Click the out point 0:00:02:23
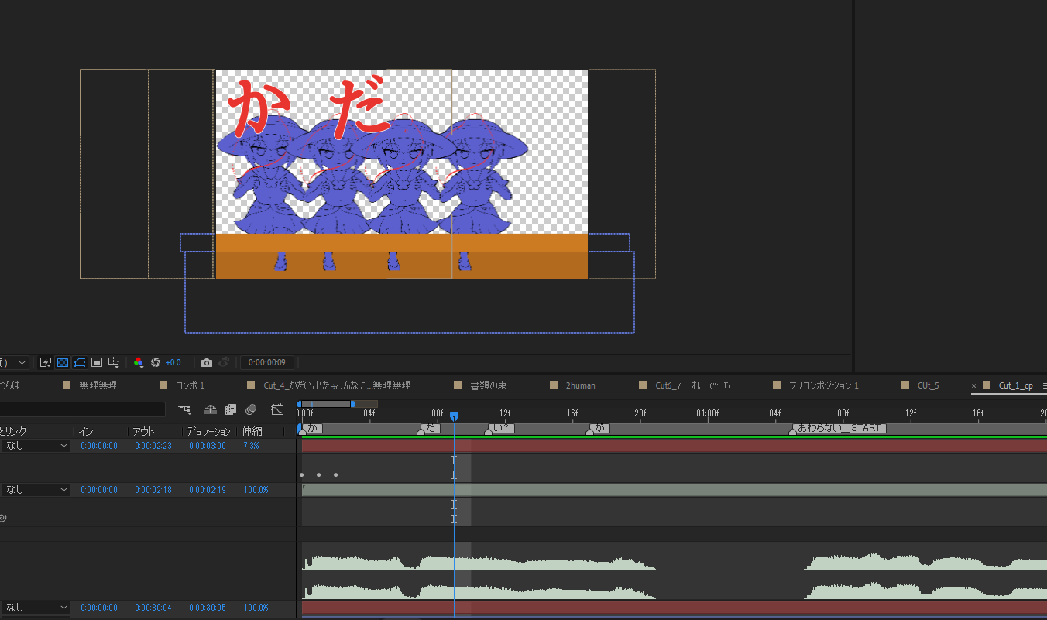The image size is (1047, 620). click(x=153, y=446)
